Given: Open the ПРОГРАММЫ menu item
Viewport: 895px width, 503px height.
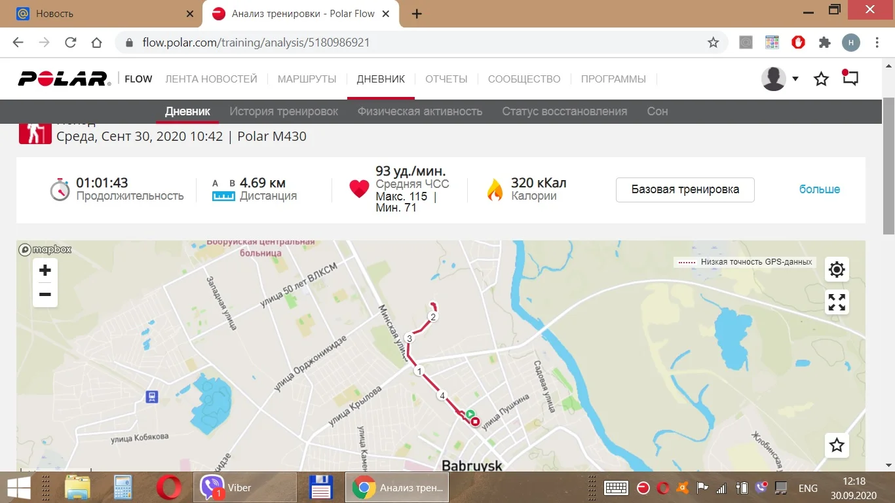Looking at the screenshot, I should [613, 79].
